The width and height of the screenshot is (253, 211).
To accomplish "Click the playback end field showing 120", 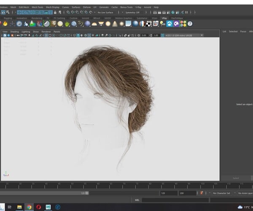I will pos(168,193).
